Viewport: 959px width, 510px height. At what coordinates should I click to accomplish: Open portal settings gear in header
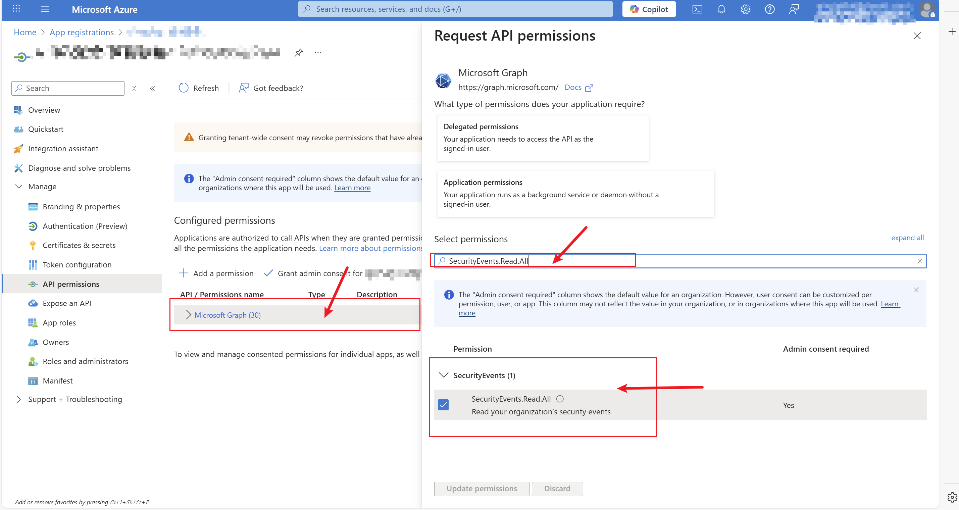[745, 9]
